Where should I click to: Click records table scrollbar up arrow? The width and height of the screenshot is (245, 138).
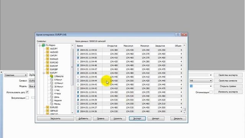click(x=185, y=45)
